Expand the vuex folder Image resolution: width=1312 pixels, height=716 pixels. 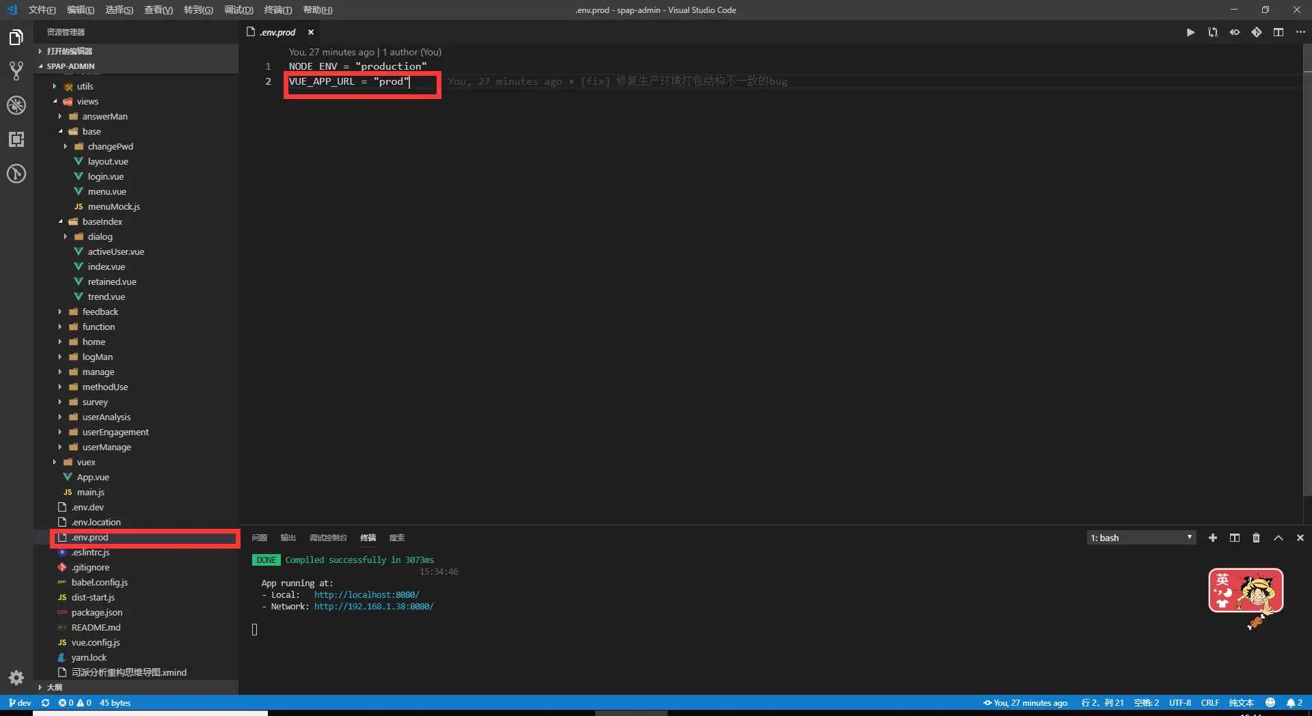(x=86, y=462)
